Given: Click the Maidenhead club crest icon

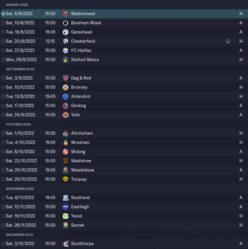Looking at the screenshot, I should click(x=66, y=14).
